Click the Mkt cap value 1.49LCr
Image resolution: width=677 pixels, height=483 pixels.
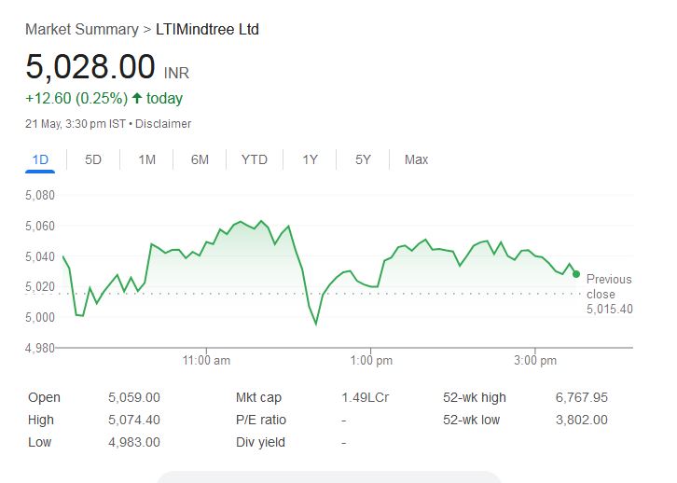pyautogui.click(x=366, y=397)
